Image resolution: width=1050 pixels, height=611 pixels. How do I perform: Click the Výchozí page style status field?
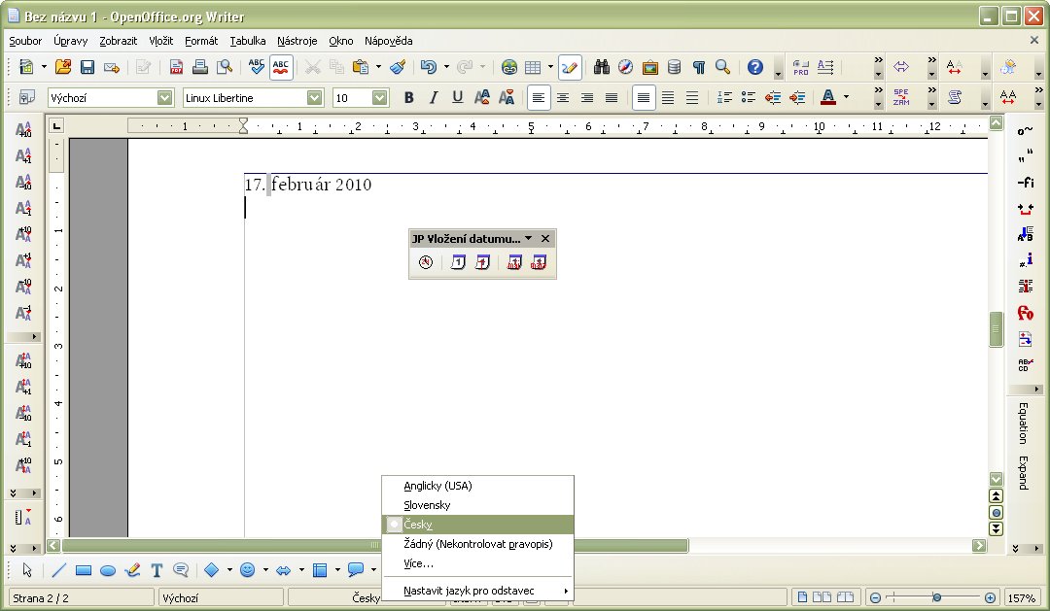(221, 597)
